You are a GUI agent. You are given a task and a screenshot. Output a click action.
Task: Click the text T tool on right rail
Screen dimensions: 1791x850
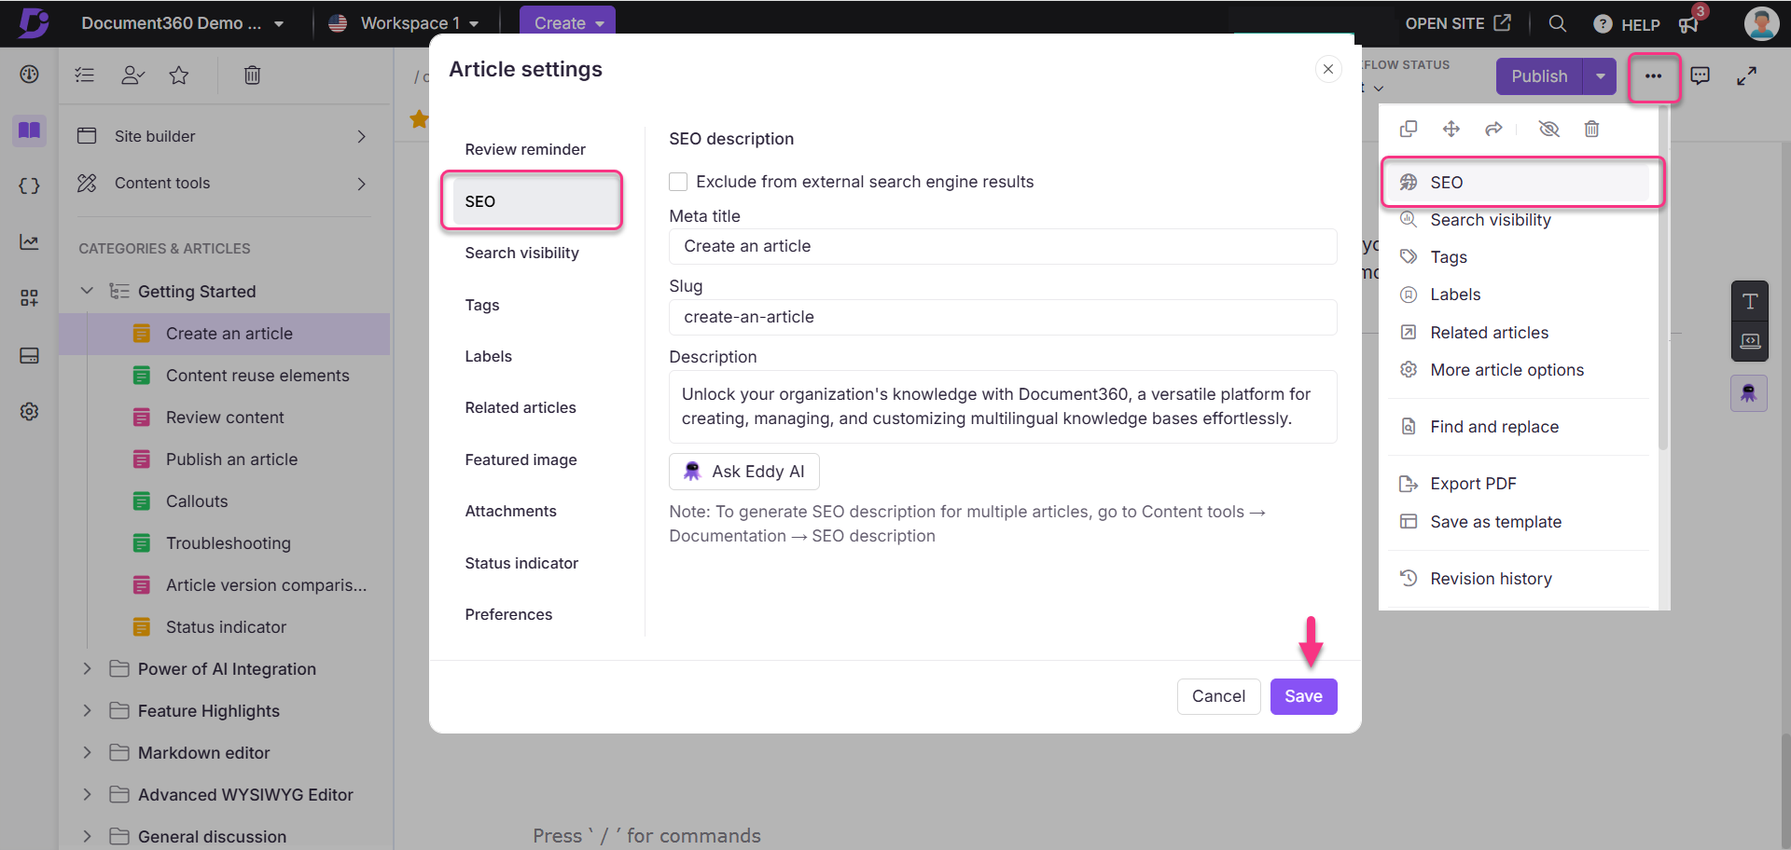[x=1750, y=301]
